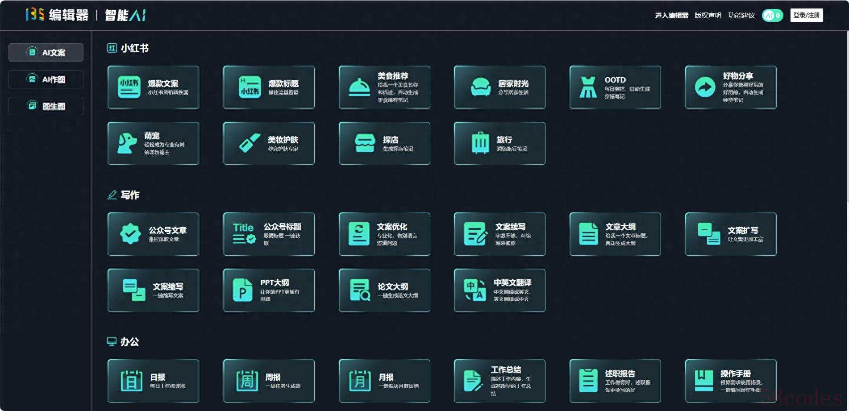This screenshot has width=849, height=411.
Task: Open the 文案缩写 shrink icon
Action: [x=134, y=290]
